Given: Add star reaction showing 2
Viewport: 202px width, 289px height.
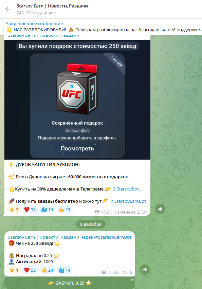Looking at the screenshot, I should (x=14, y=210).
